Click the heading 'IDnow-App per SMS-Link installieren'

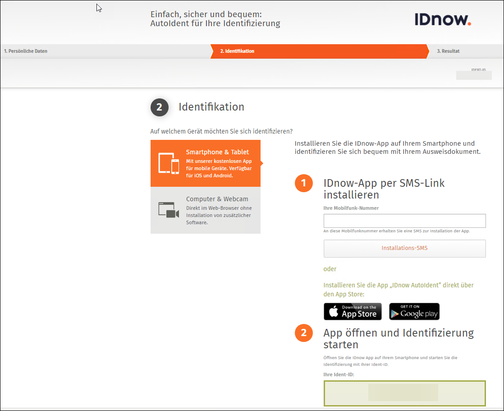384,189
